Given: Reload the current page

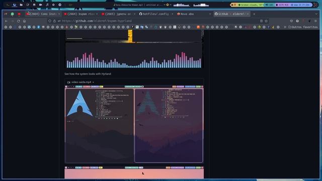Looking at the screenshot, I should [x=19, y=21].
